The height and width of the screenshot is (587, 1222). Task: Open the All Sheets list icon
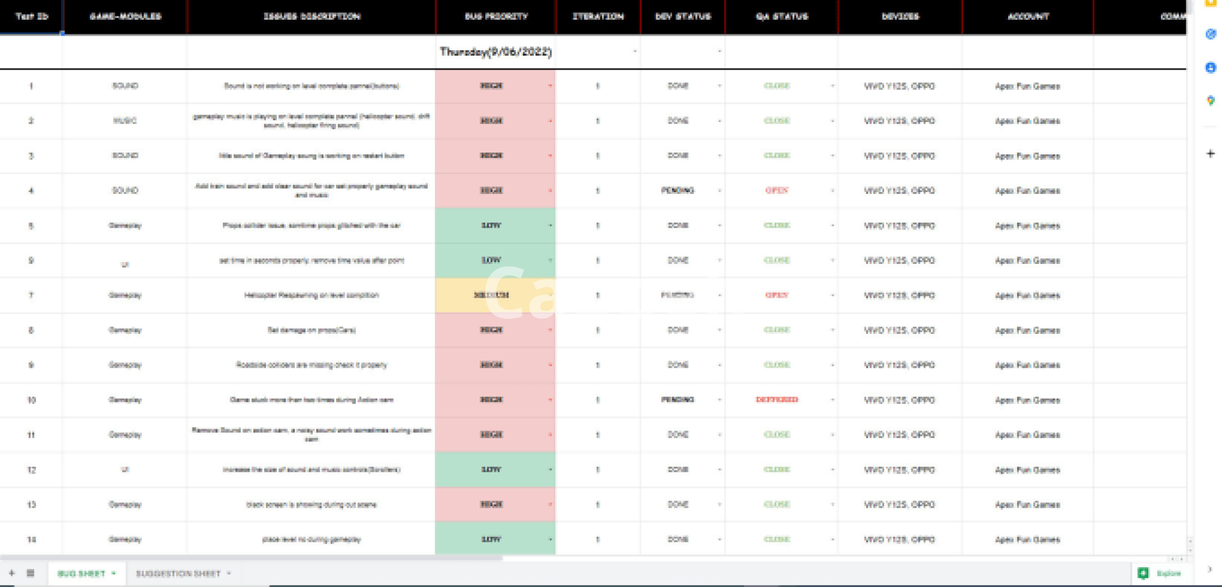coord(30,573)
